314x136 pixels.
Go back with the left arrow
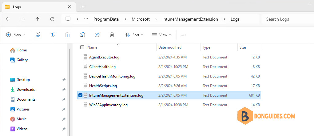tap(8, 19)
